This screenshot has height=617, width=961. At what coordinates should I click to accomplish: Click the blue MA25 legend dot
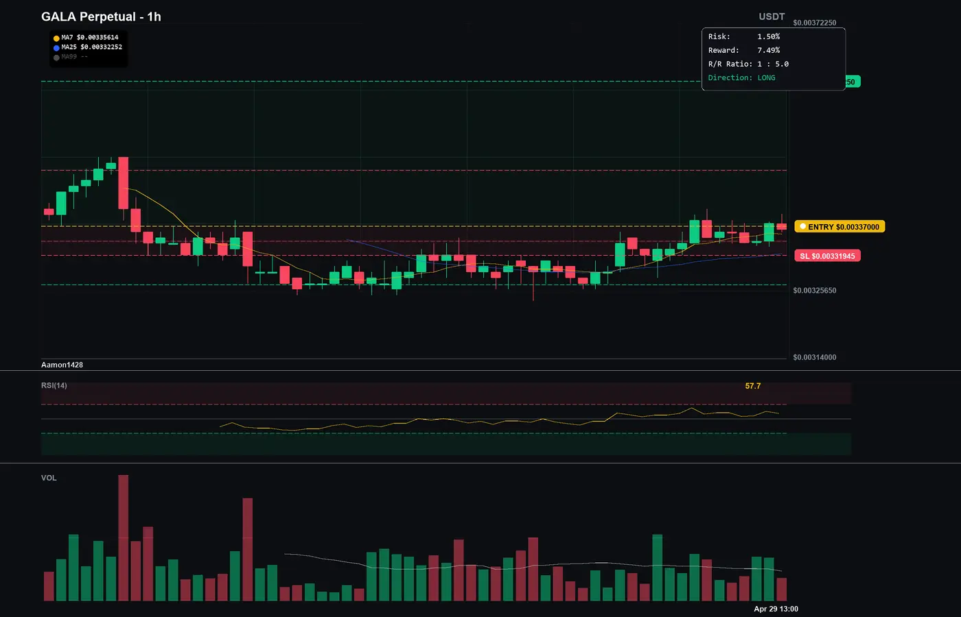tap(56, 48)
